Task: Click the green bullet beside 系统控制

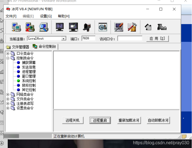Action: 19,81
